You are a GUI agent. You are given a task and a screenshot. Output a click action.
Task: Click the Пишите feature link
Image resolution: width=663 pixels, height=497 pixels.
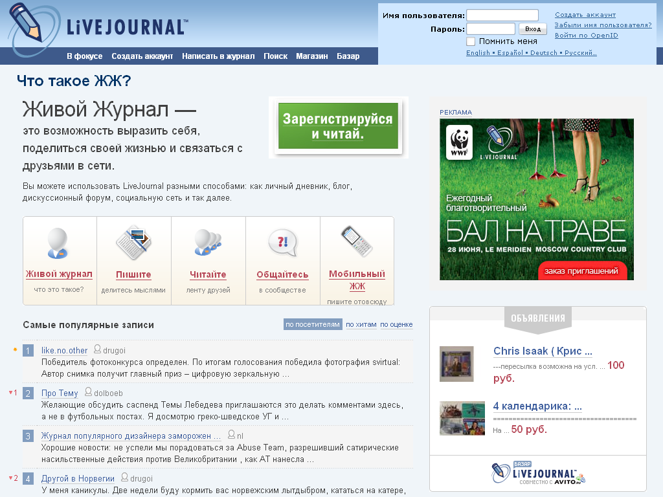click(133, 274)
